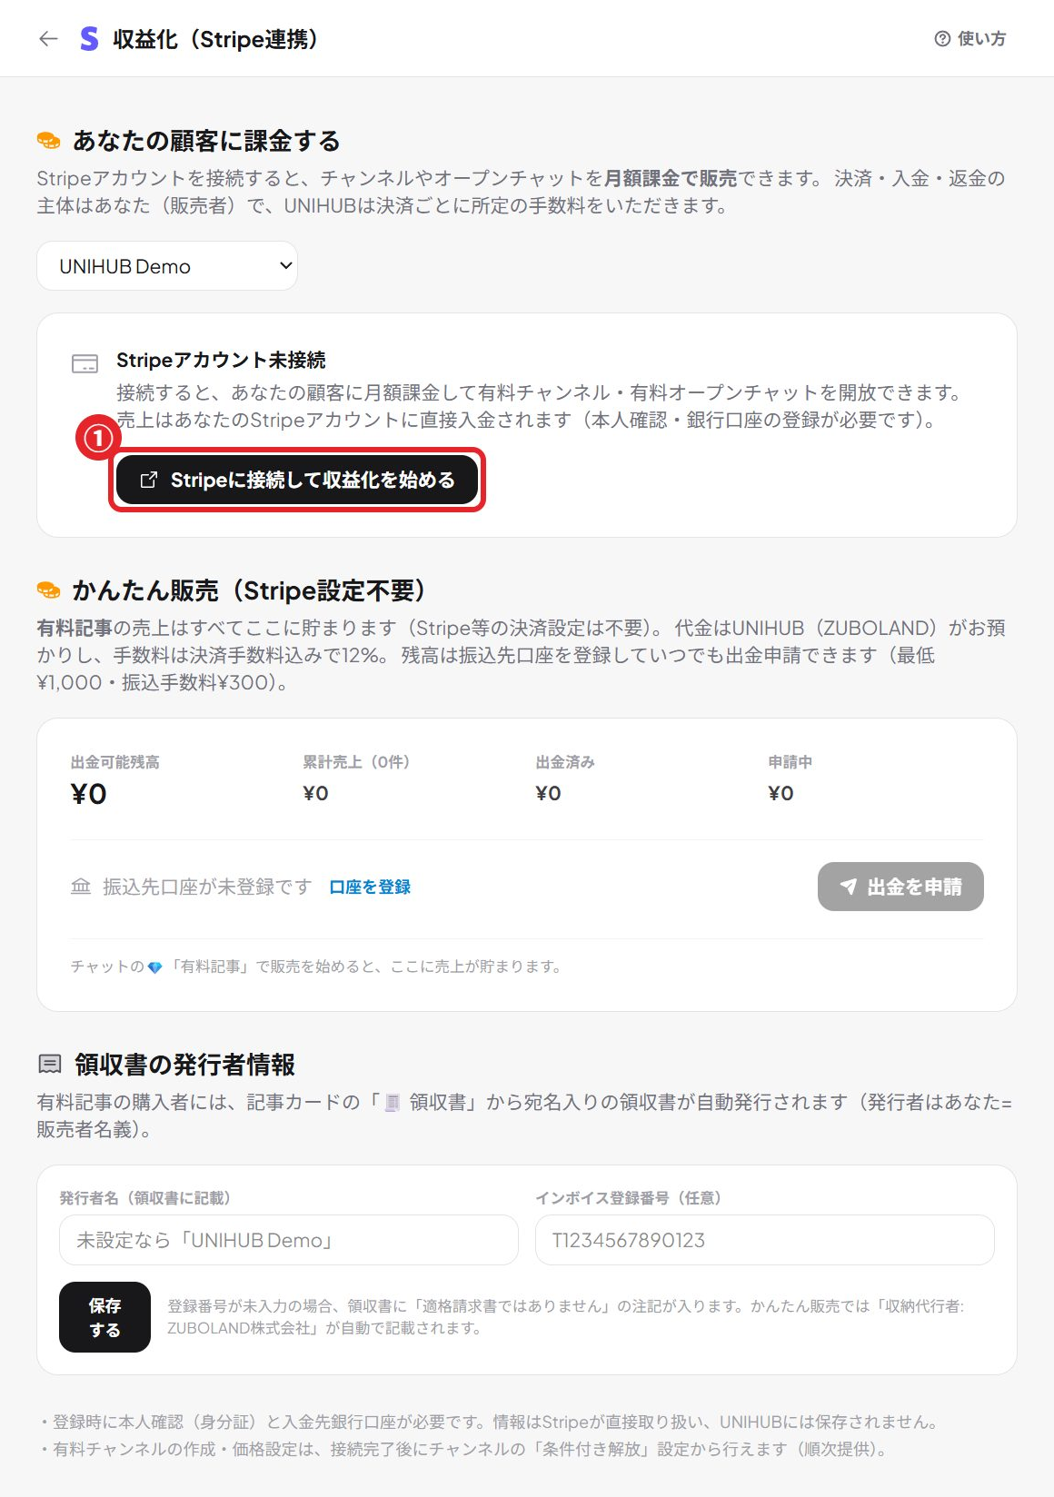Open the UNIHUB Demo dropdown
The height and width of the screenshot is (1497, 1054).
tap(167, 266)
